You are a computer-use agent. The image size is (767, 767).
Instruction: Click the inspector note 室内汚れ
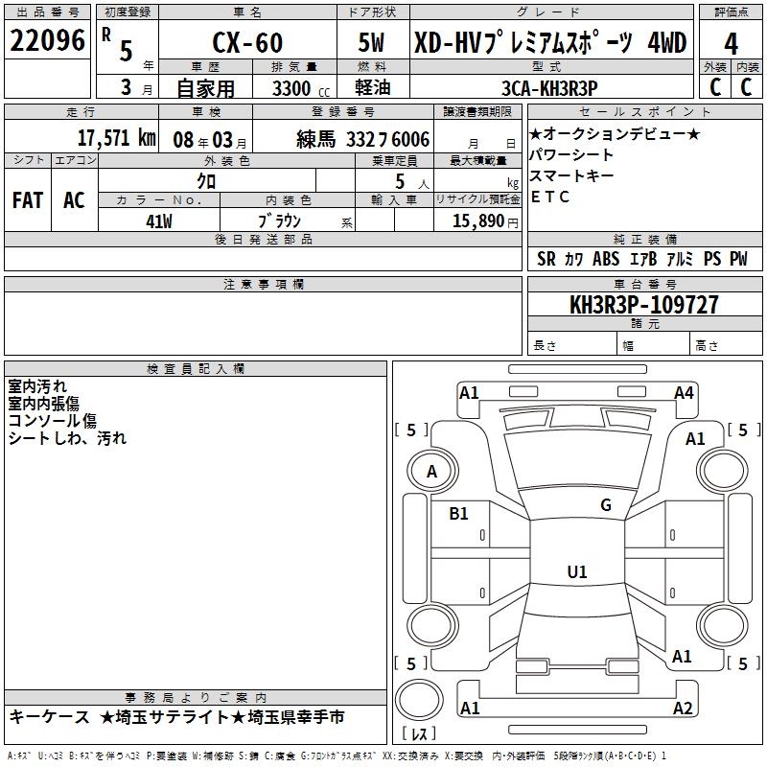tap(37, 386)
